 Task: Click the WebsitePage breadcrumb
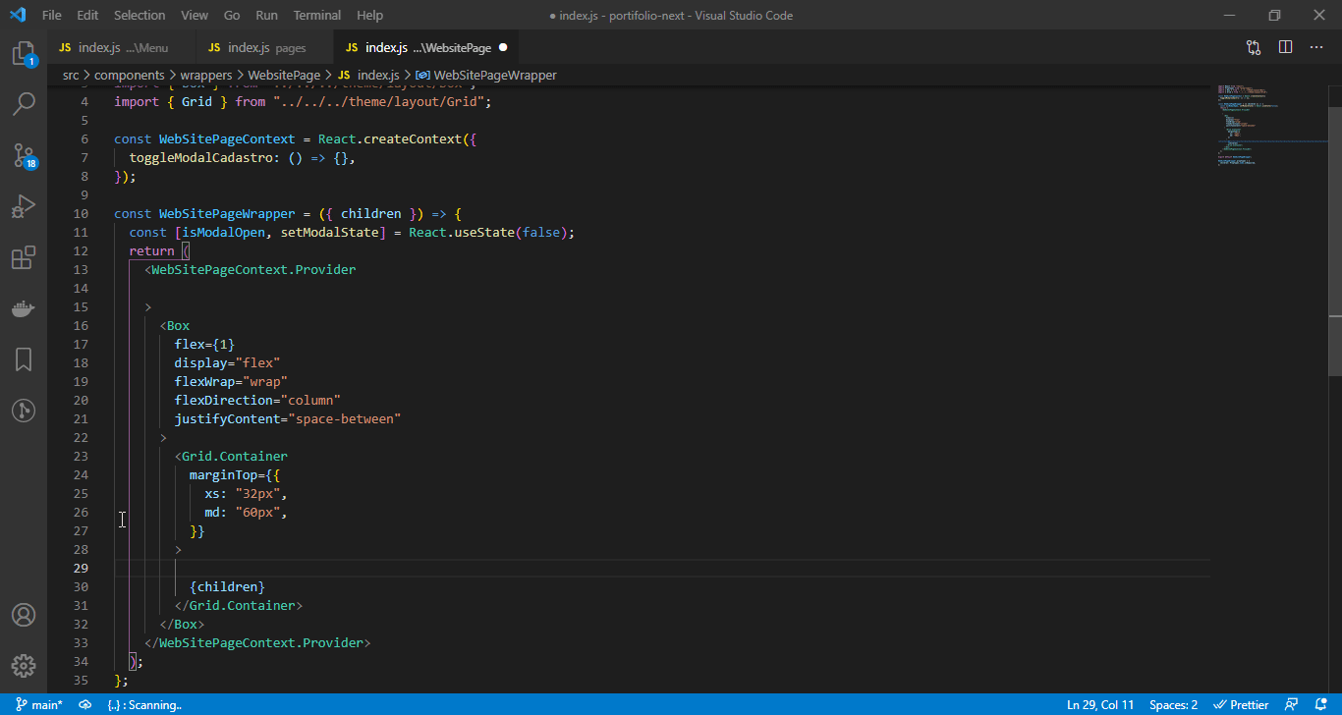pyautogui.click(x=284, y=75)
